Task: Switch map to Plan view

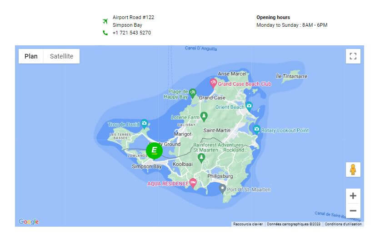Action: pos(31,56)
